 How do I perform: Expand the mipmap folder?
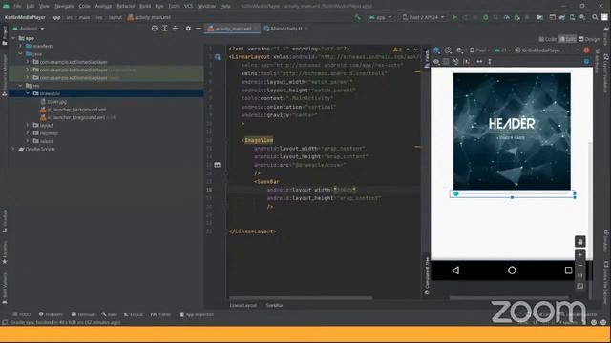tap(28, 133)
